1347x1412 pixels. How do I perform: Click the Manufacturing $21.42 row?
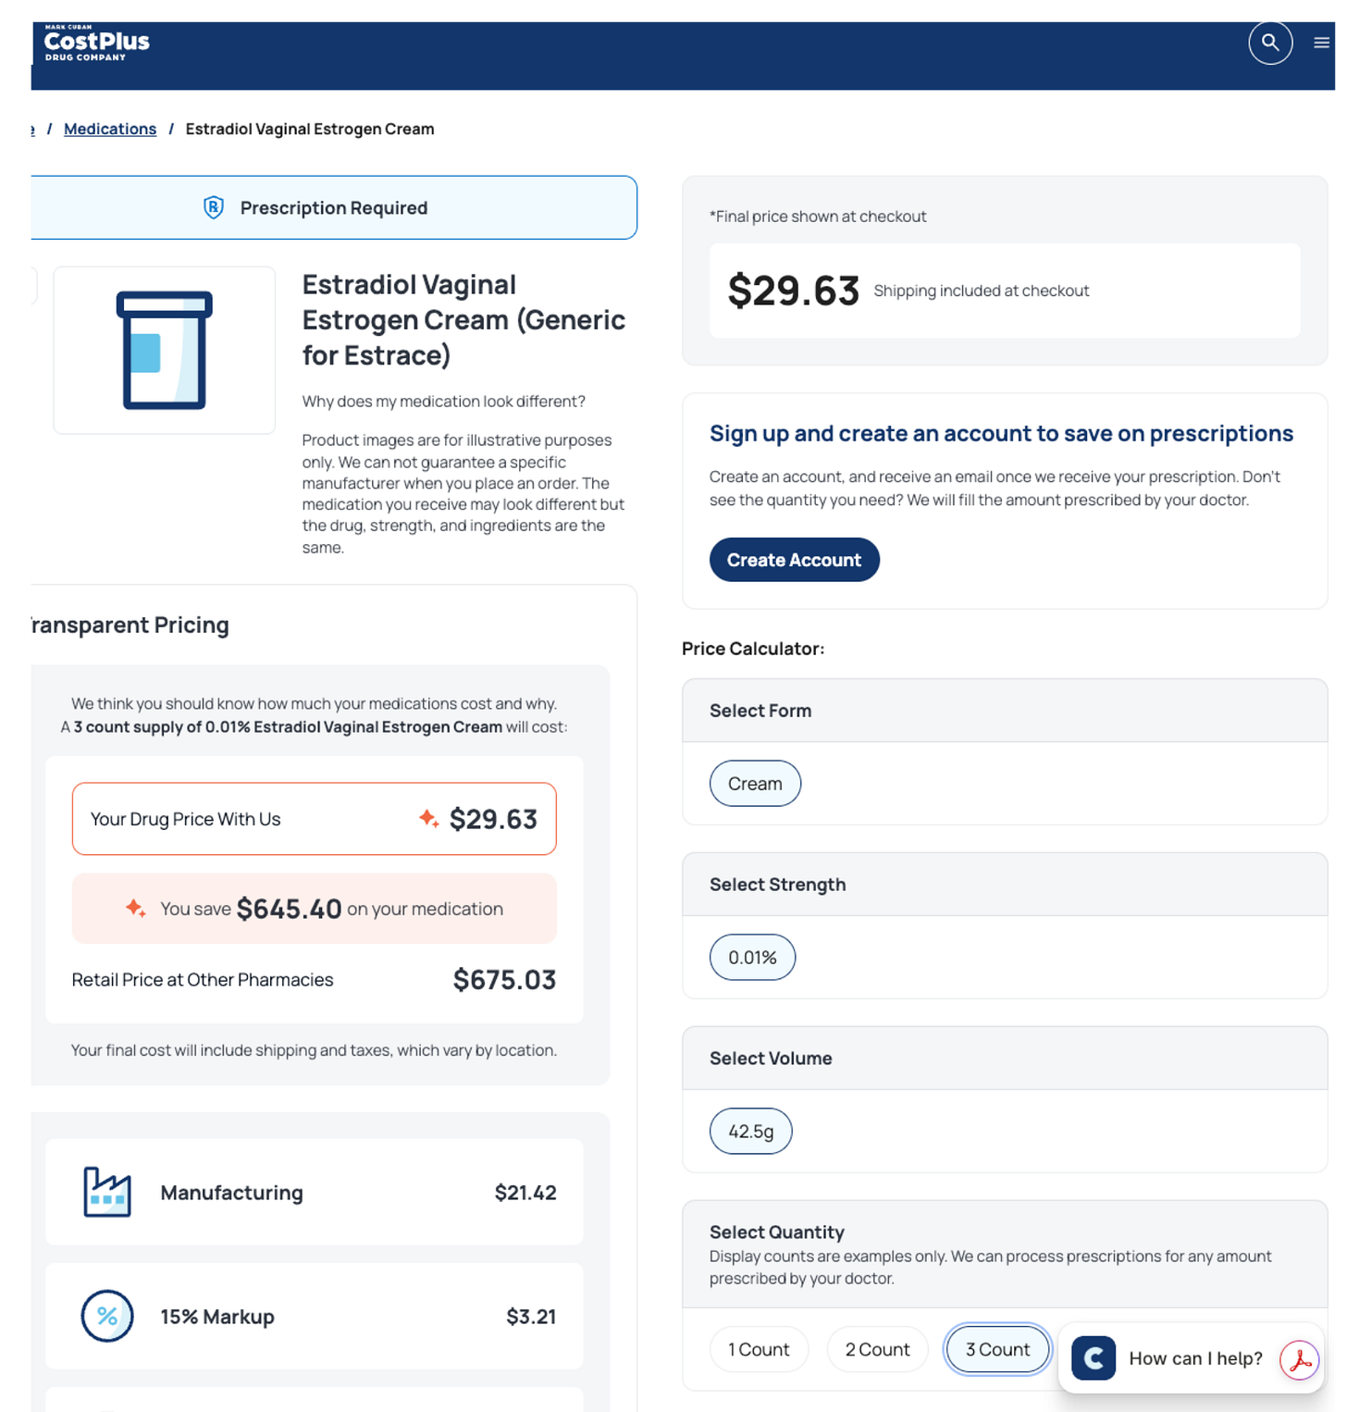pos(315,1192)
